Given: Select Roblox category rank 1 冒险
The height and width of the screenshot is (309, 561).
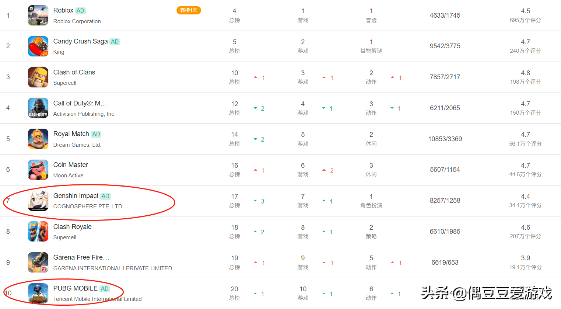Looking at the screenshot, I should [x=371, y=15].
